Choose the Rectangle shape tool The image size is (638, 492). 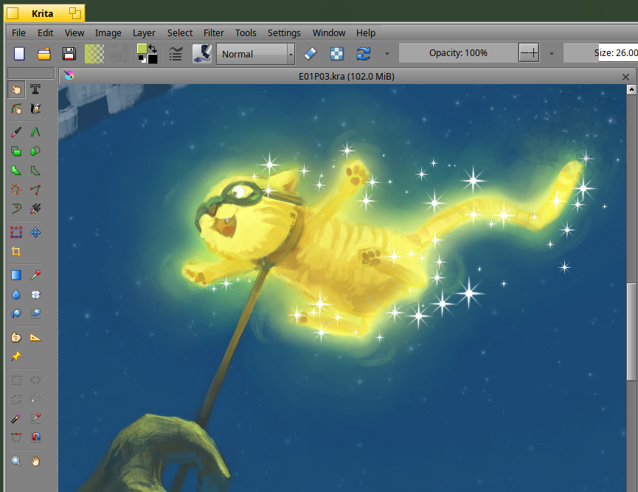point(16,151)
